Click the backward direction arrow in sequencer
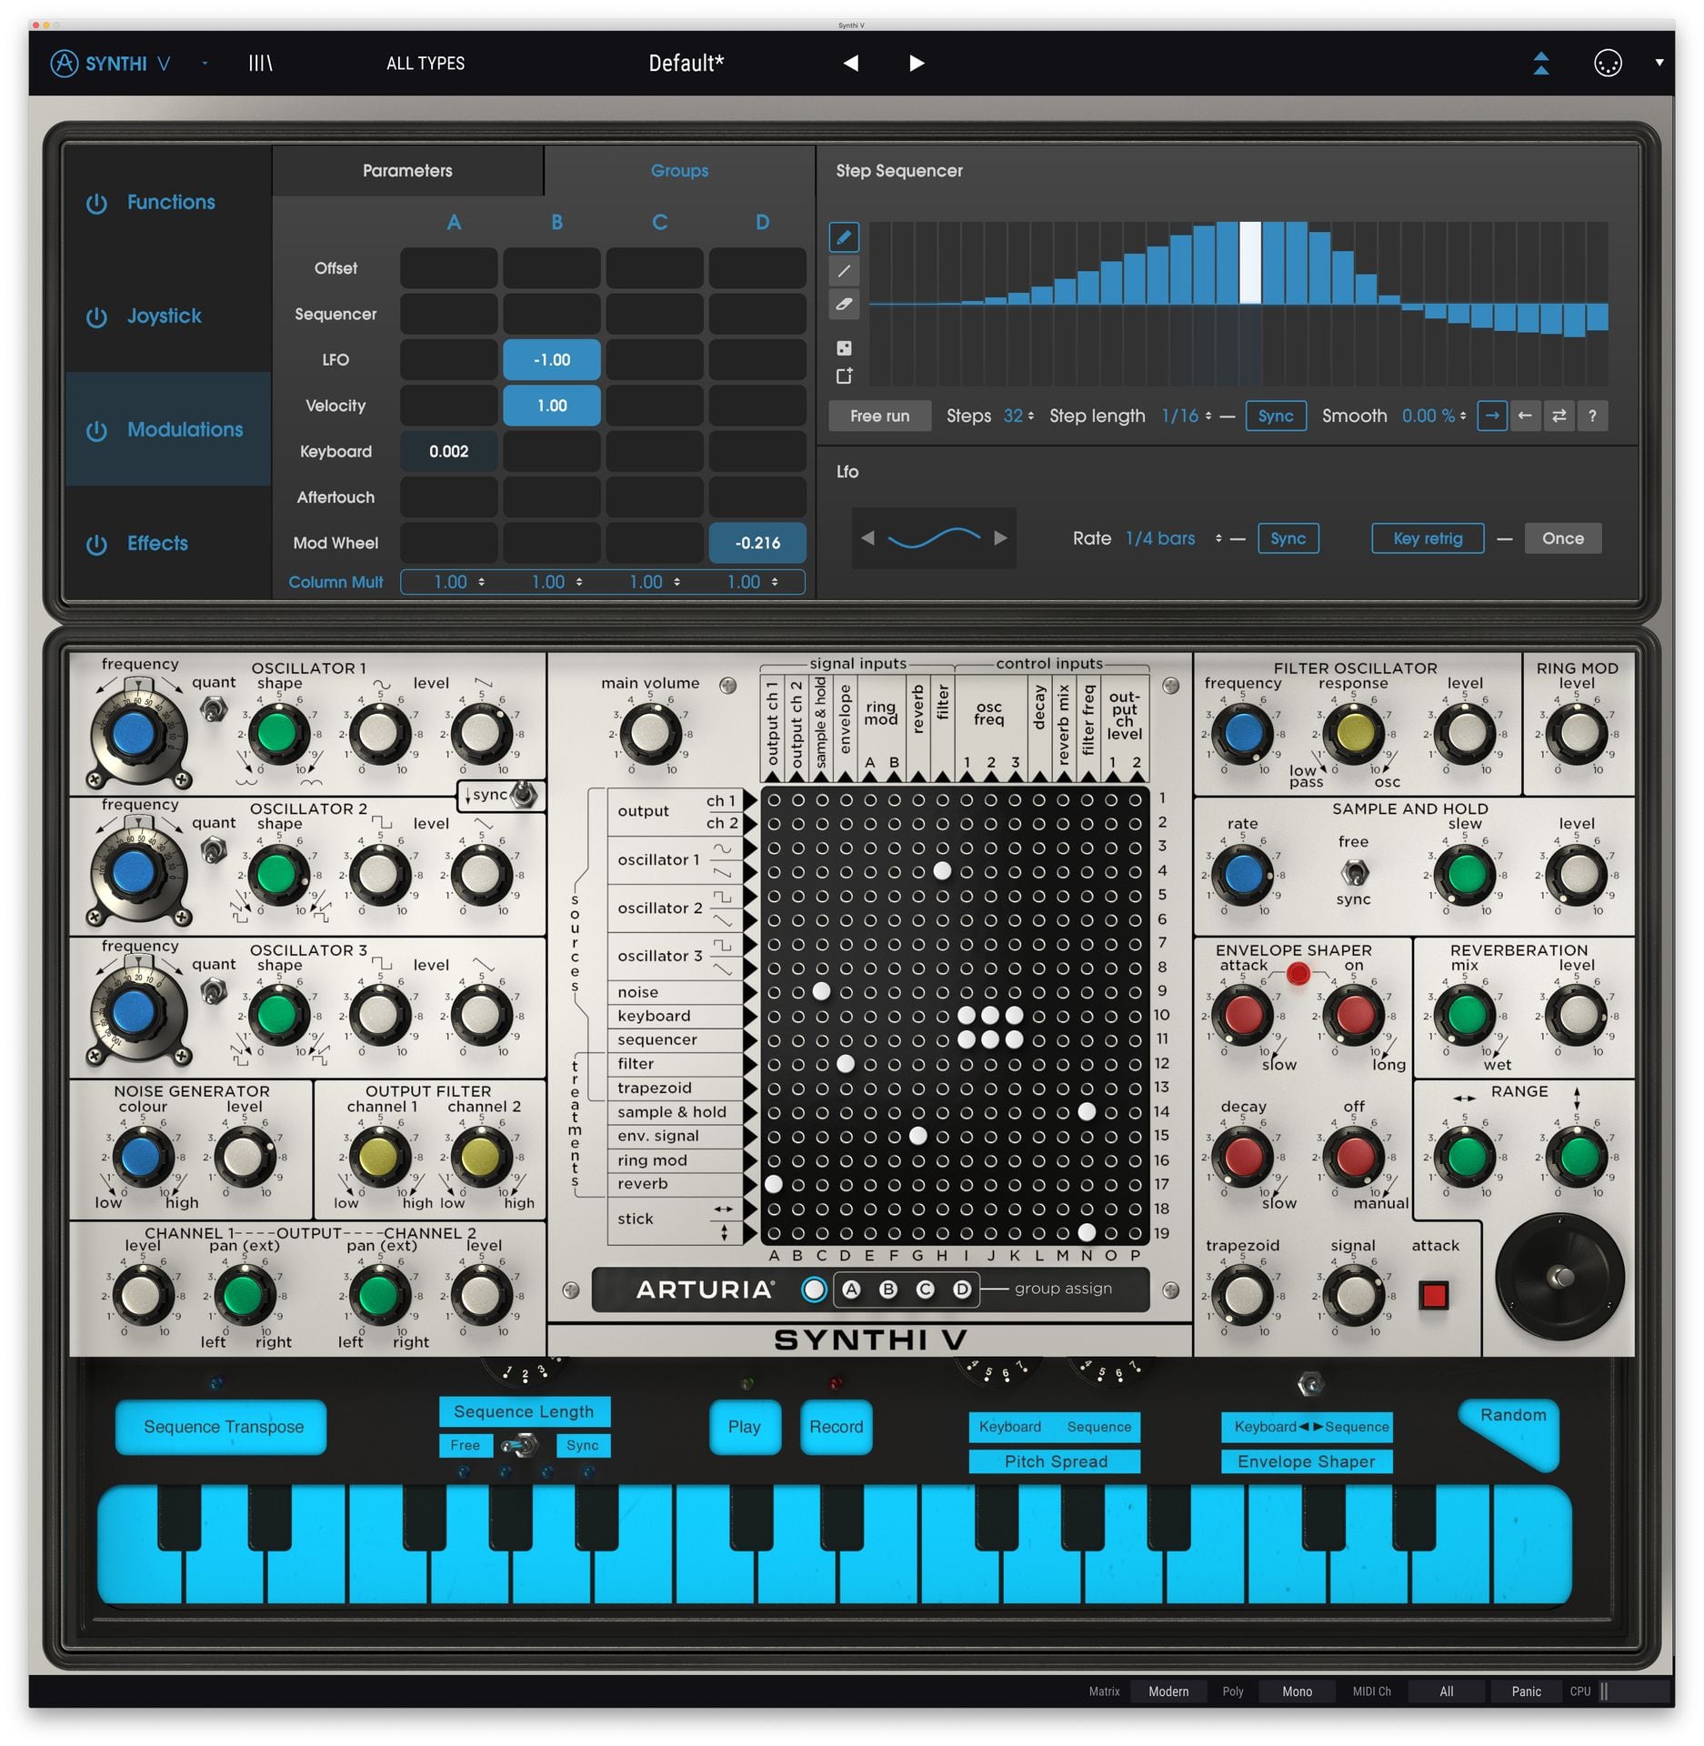The width and height of the screenshot is (1704, 1746). pos(1525,416)
